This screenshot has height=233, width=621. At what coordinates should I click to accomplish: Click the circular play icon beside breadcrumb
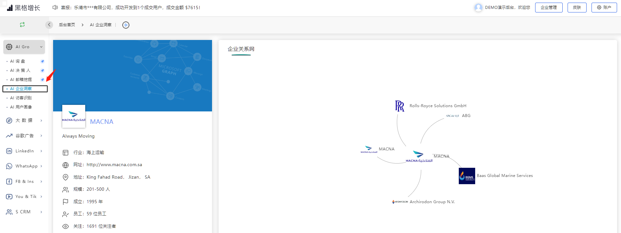[x=126, y=25]
